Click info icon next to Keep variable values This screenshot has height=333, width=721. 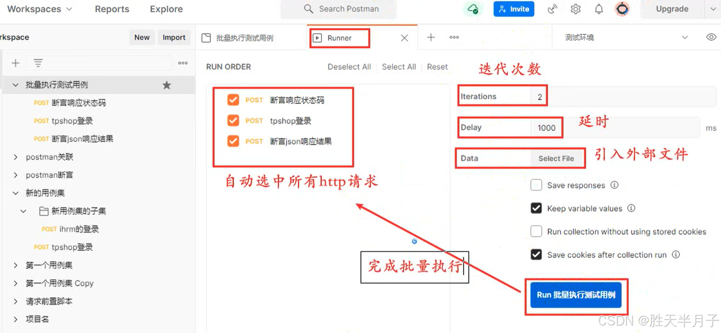point(631,208)
